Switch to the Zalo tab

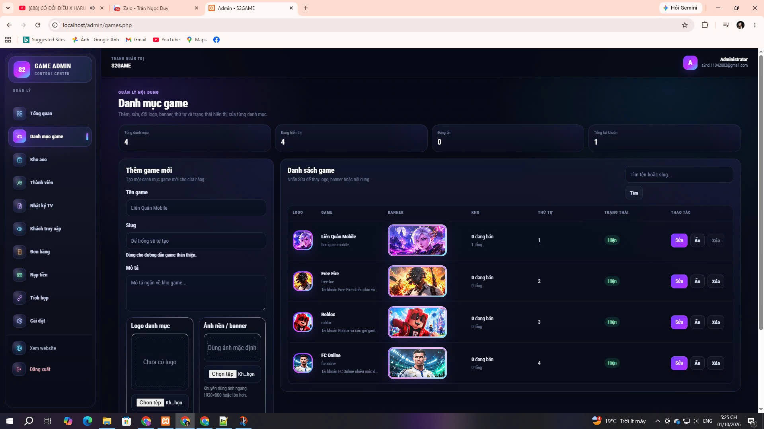click(x=156, y=8)
